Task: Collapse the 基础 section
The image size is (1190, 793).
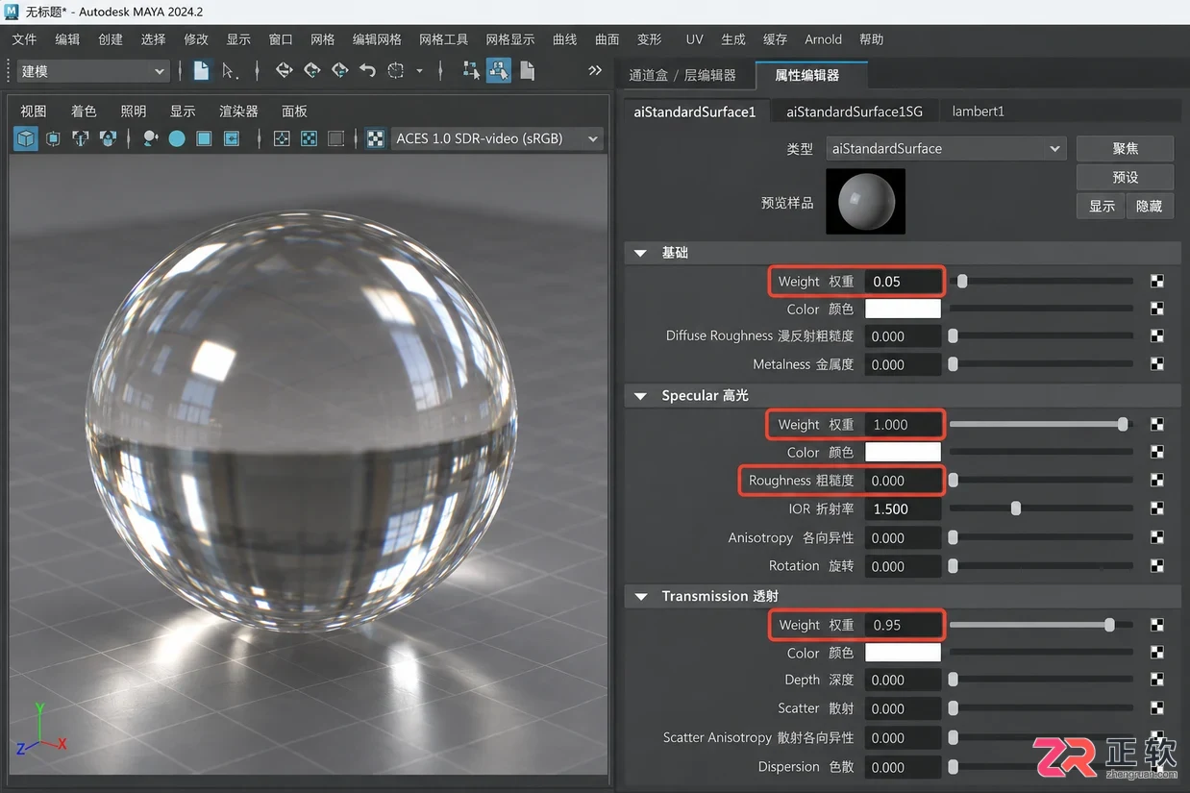Action: (640, 253)
